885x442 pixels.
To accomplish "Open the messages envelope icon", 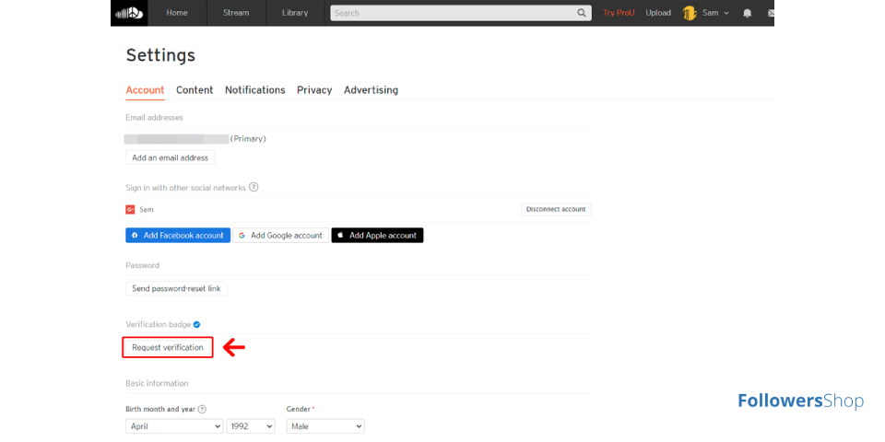I will click(x=771, y=13).
